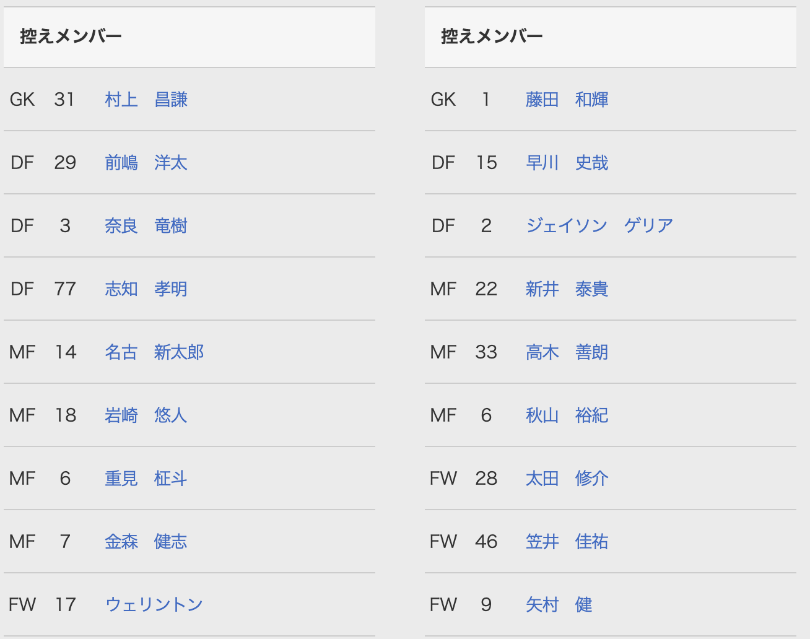Open player link 村上 昌謙

tap(146, 100)
